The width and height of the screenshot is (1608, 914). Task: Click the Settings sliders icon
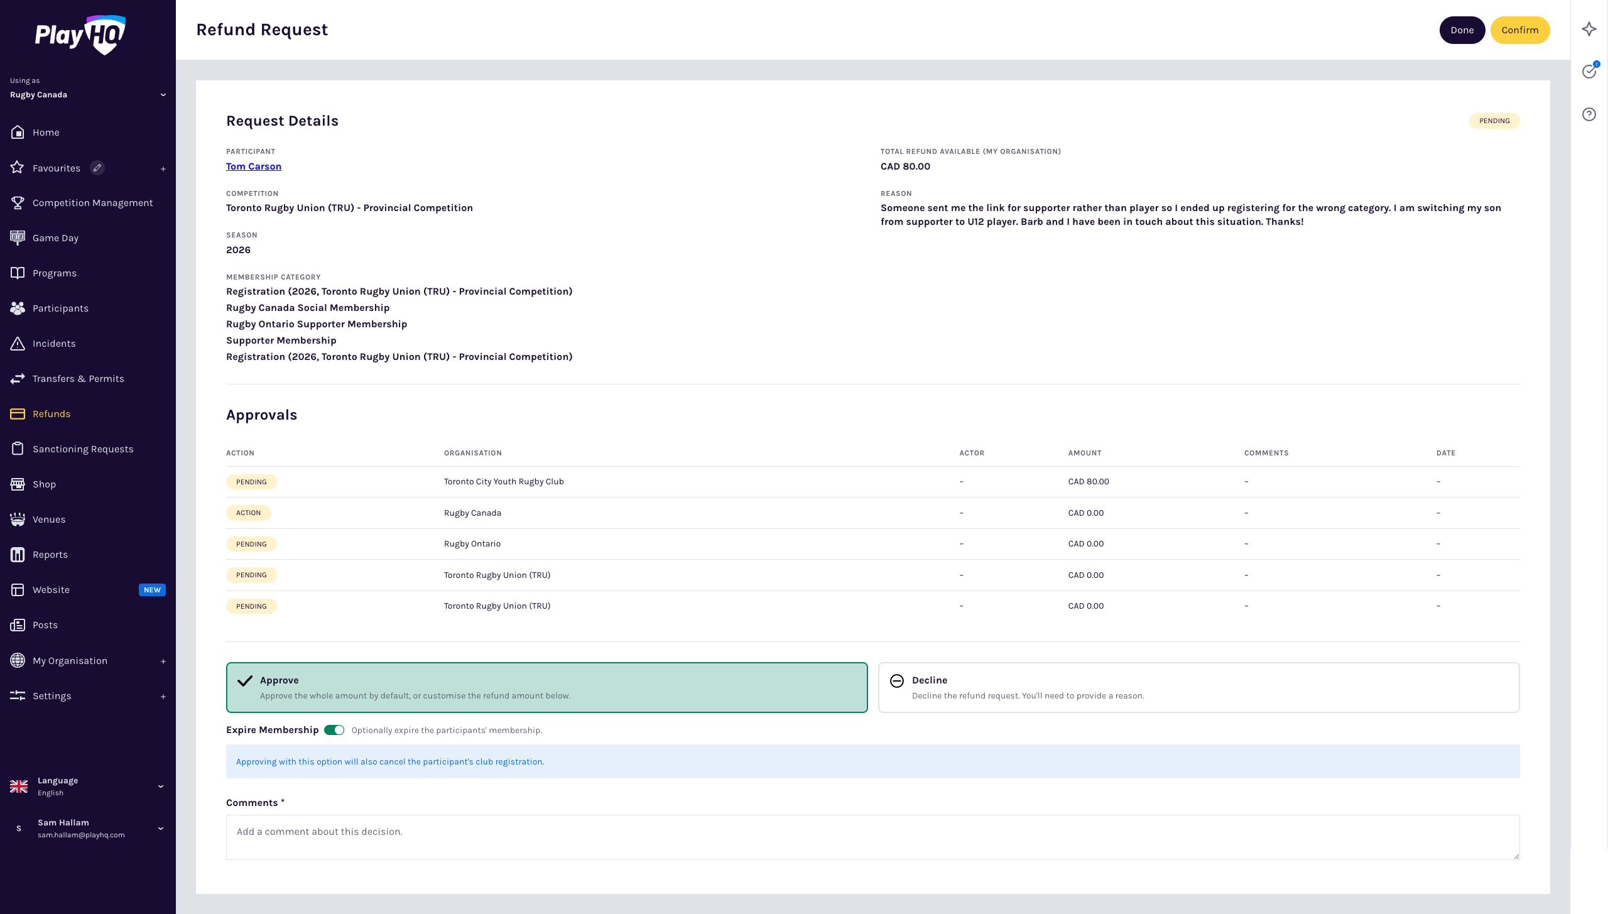(x=18, y=696)
